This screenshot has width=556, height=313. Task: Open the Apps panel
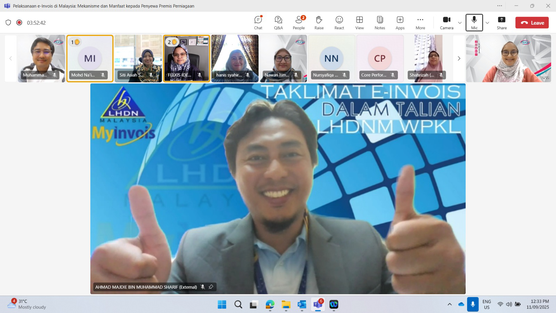click(x=400, y=23)
